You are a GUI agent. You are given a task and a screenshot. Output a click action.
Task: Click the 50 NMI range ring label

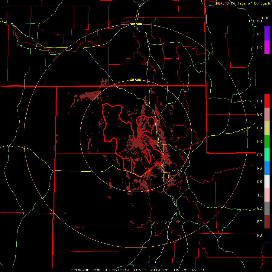136,80
